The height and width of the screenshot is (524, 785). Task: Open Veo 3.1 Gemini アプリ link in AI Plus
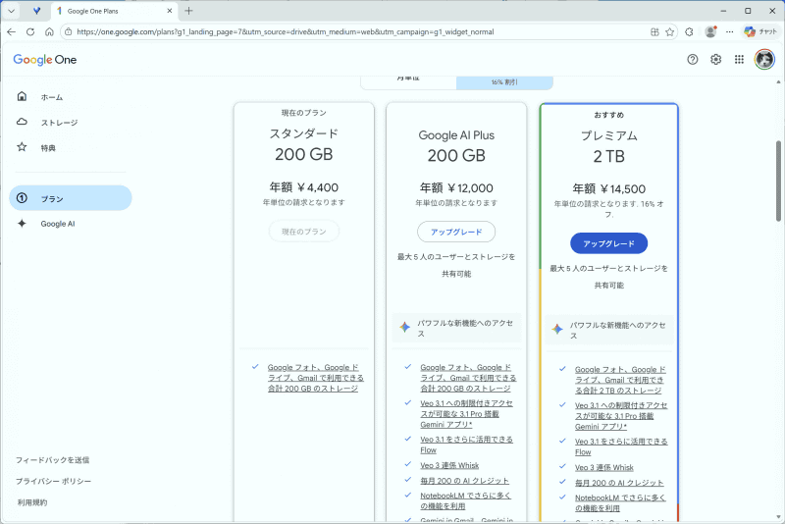click(467, 414)
